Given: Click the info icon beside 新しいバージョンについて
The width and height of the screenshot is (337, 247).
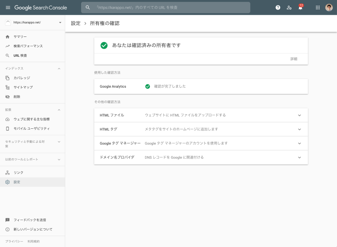Looking at the screenshot, I should click(8, 229).
